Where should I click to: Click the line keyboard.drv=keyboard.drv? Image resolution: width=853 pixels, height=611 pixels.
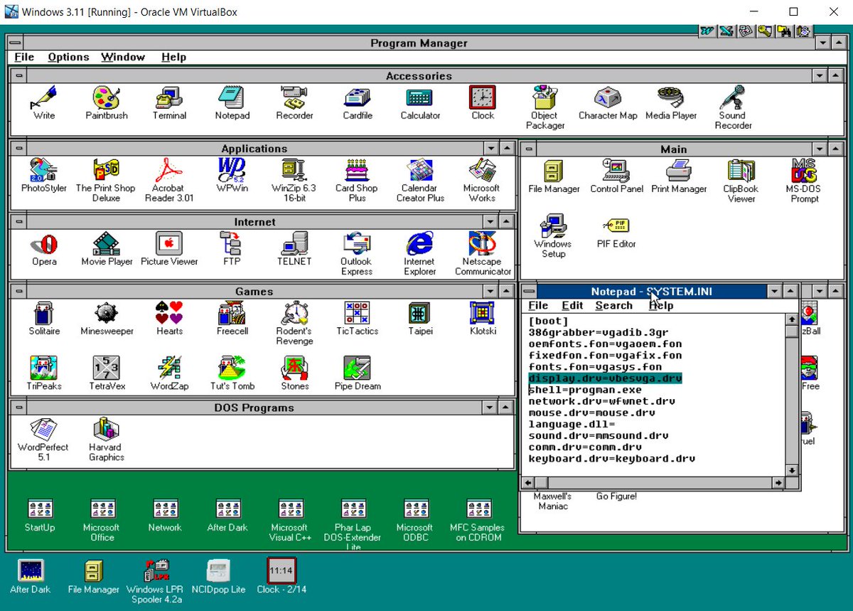click(611, 459)
